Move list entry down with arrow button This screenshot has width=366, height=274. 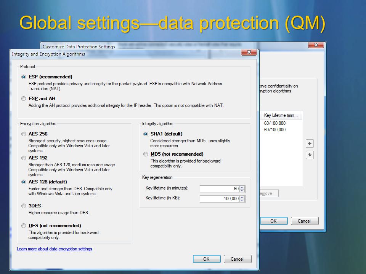(x=310, y=155)
